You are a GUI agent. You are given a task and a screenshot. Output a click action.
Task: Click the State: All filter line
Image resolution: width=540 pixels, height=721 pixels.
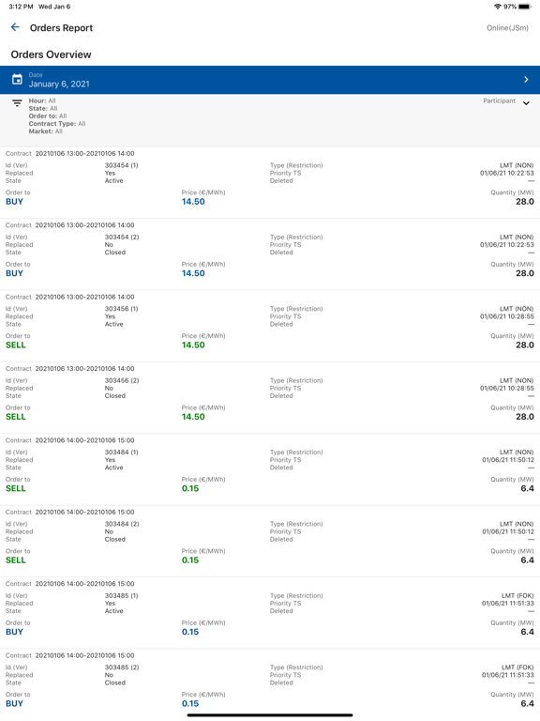43,109
